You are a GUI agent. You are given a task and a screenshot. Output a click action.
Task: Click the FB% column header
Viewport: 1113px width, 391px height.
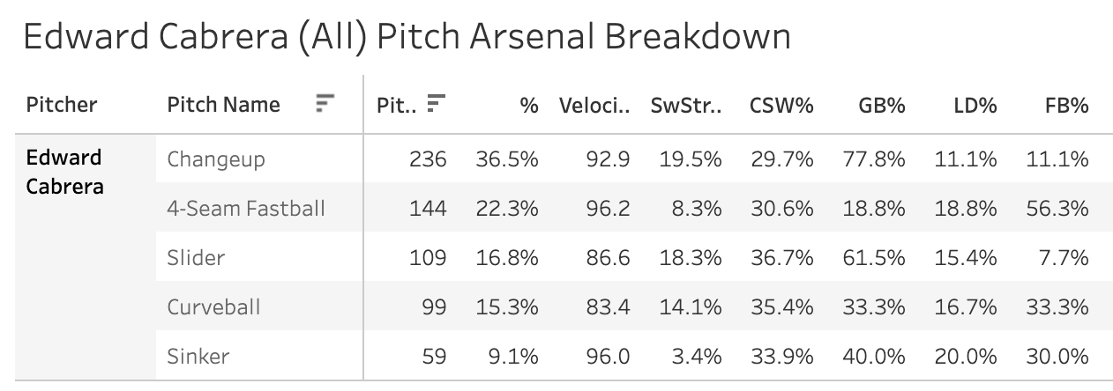click(x=1066, y=106)
